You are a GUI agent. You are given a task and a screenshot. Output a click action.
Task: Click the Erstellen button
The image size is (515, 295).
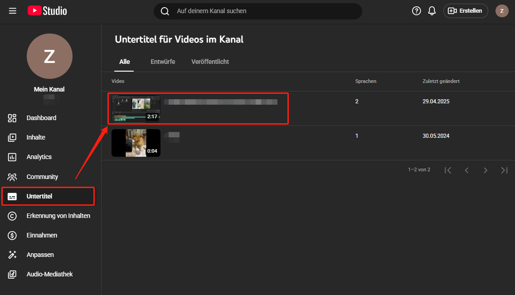coord(466,10)
